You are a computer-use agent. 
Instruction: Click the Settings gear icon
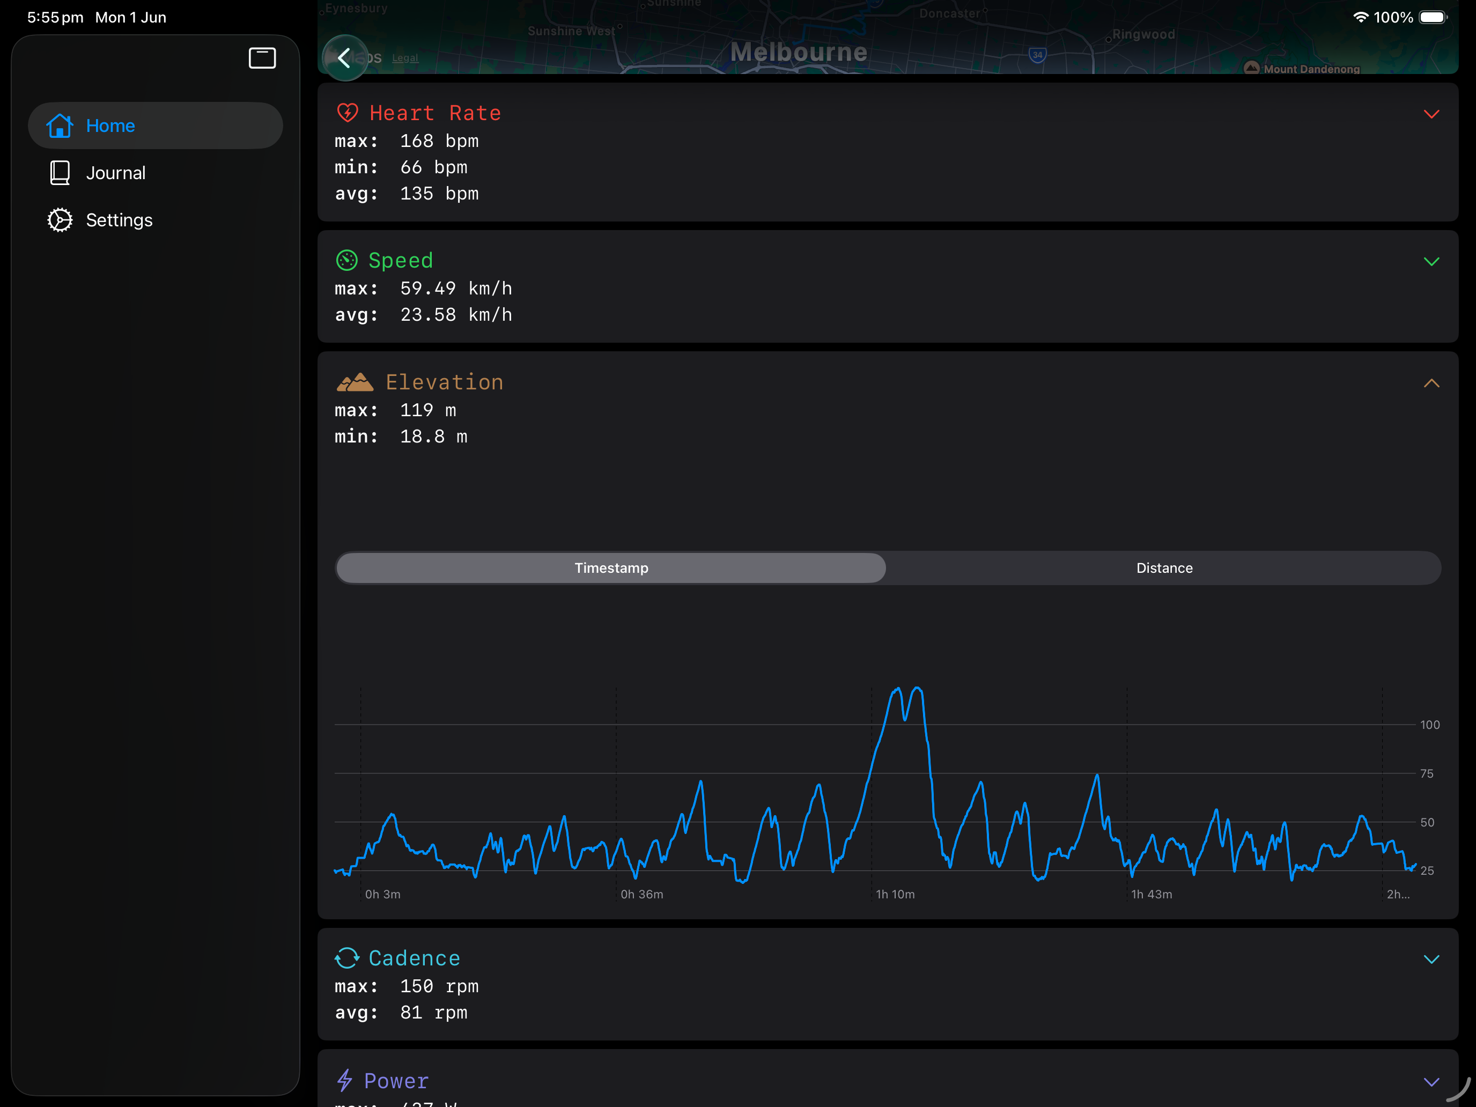(x=60, y=220)
